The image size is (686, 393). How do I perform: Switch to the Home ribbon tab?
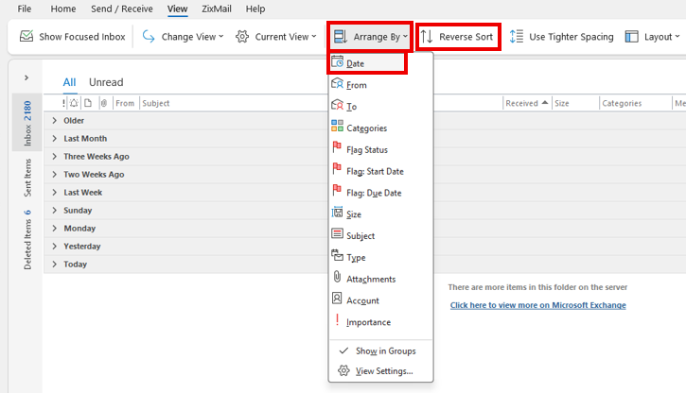click(63, 9)
